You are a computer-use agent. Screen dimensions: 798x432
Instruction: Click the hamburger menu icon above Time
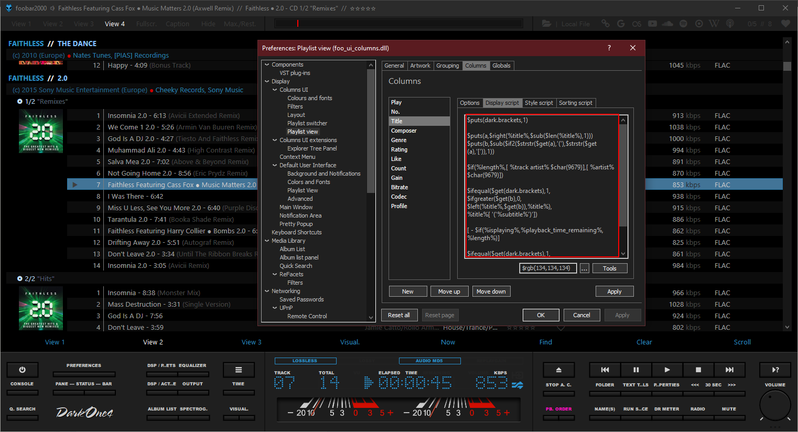click(x=239, y=370)
